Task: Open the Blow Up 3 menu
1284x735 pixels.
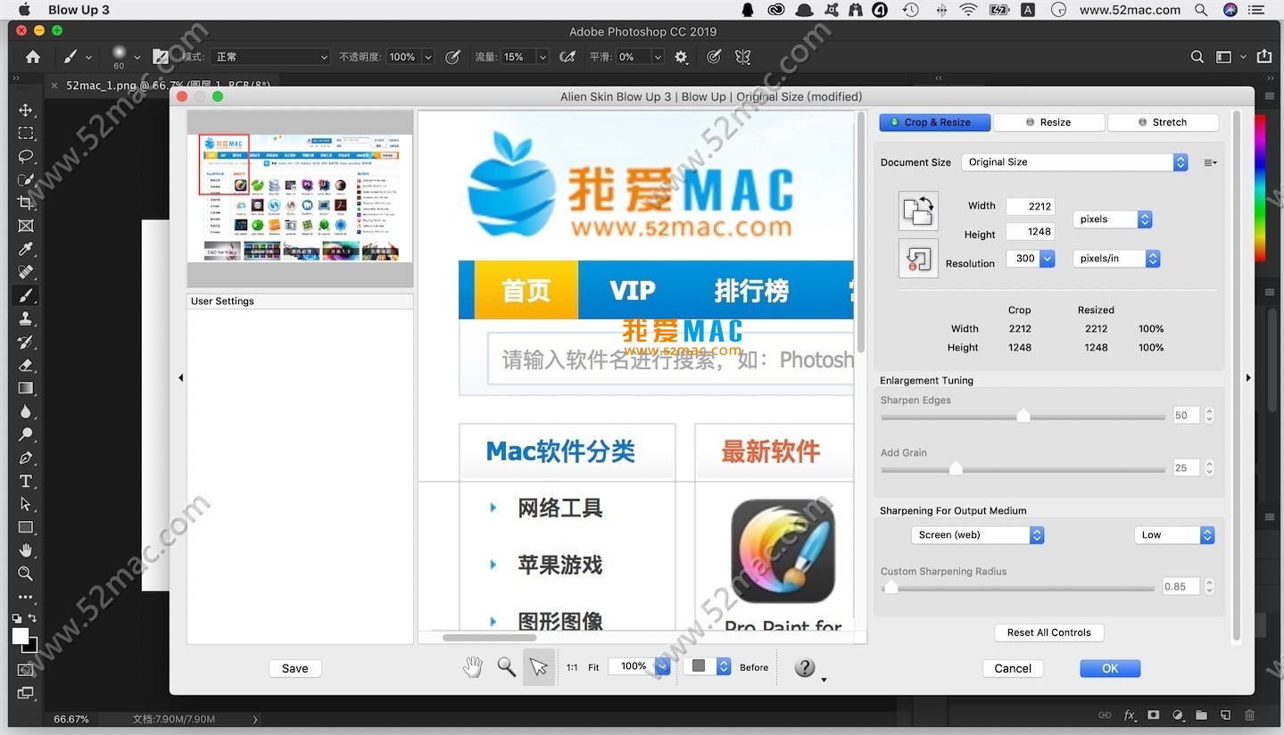Action: tap(79, 10)
